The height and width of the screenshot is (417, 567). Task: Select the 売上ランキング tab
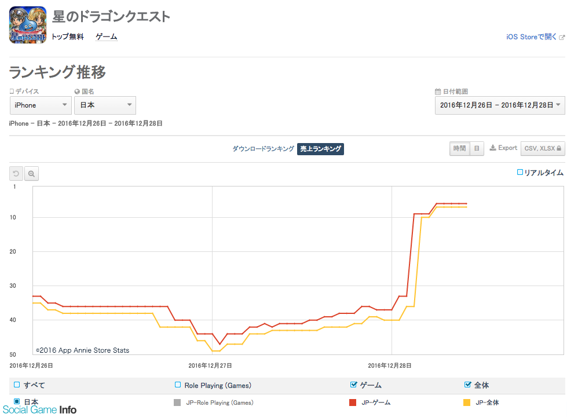coord(320,149)
